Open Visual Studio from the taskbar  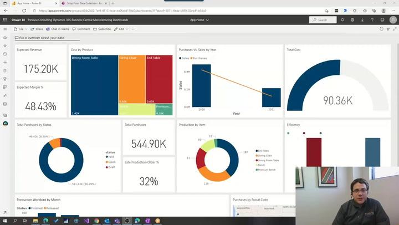[86, 221]
